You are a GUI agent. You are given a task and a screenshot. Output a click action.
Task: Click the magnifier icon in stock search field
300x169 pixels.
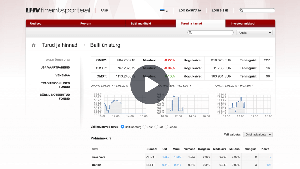pyautogui.click(x=190, y=33)
